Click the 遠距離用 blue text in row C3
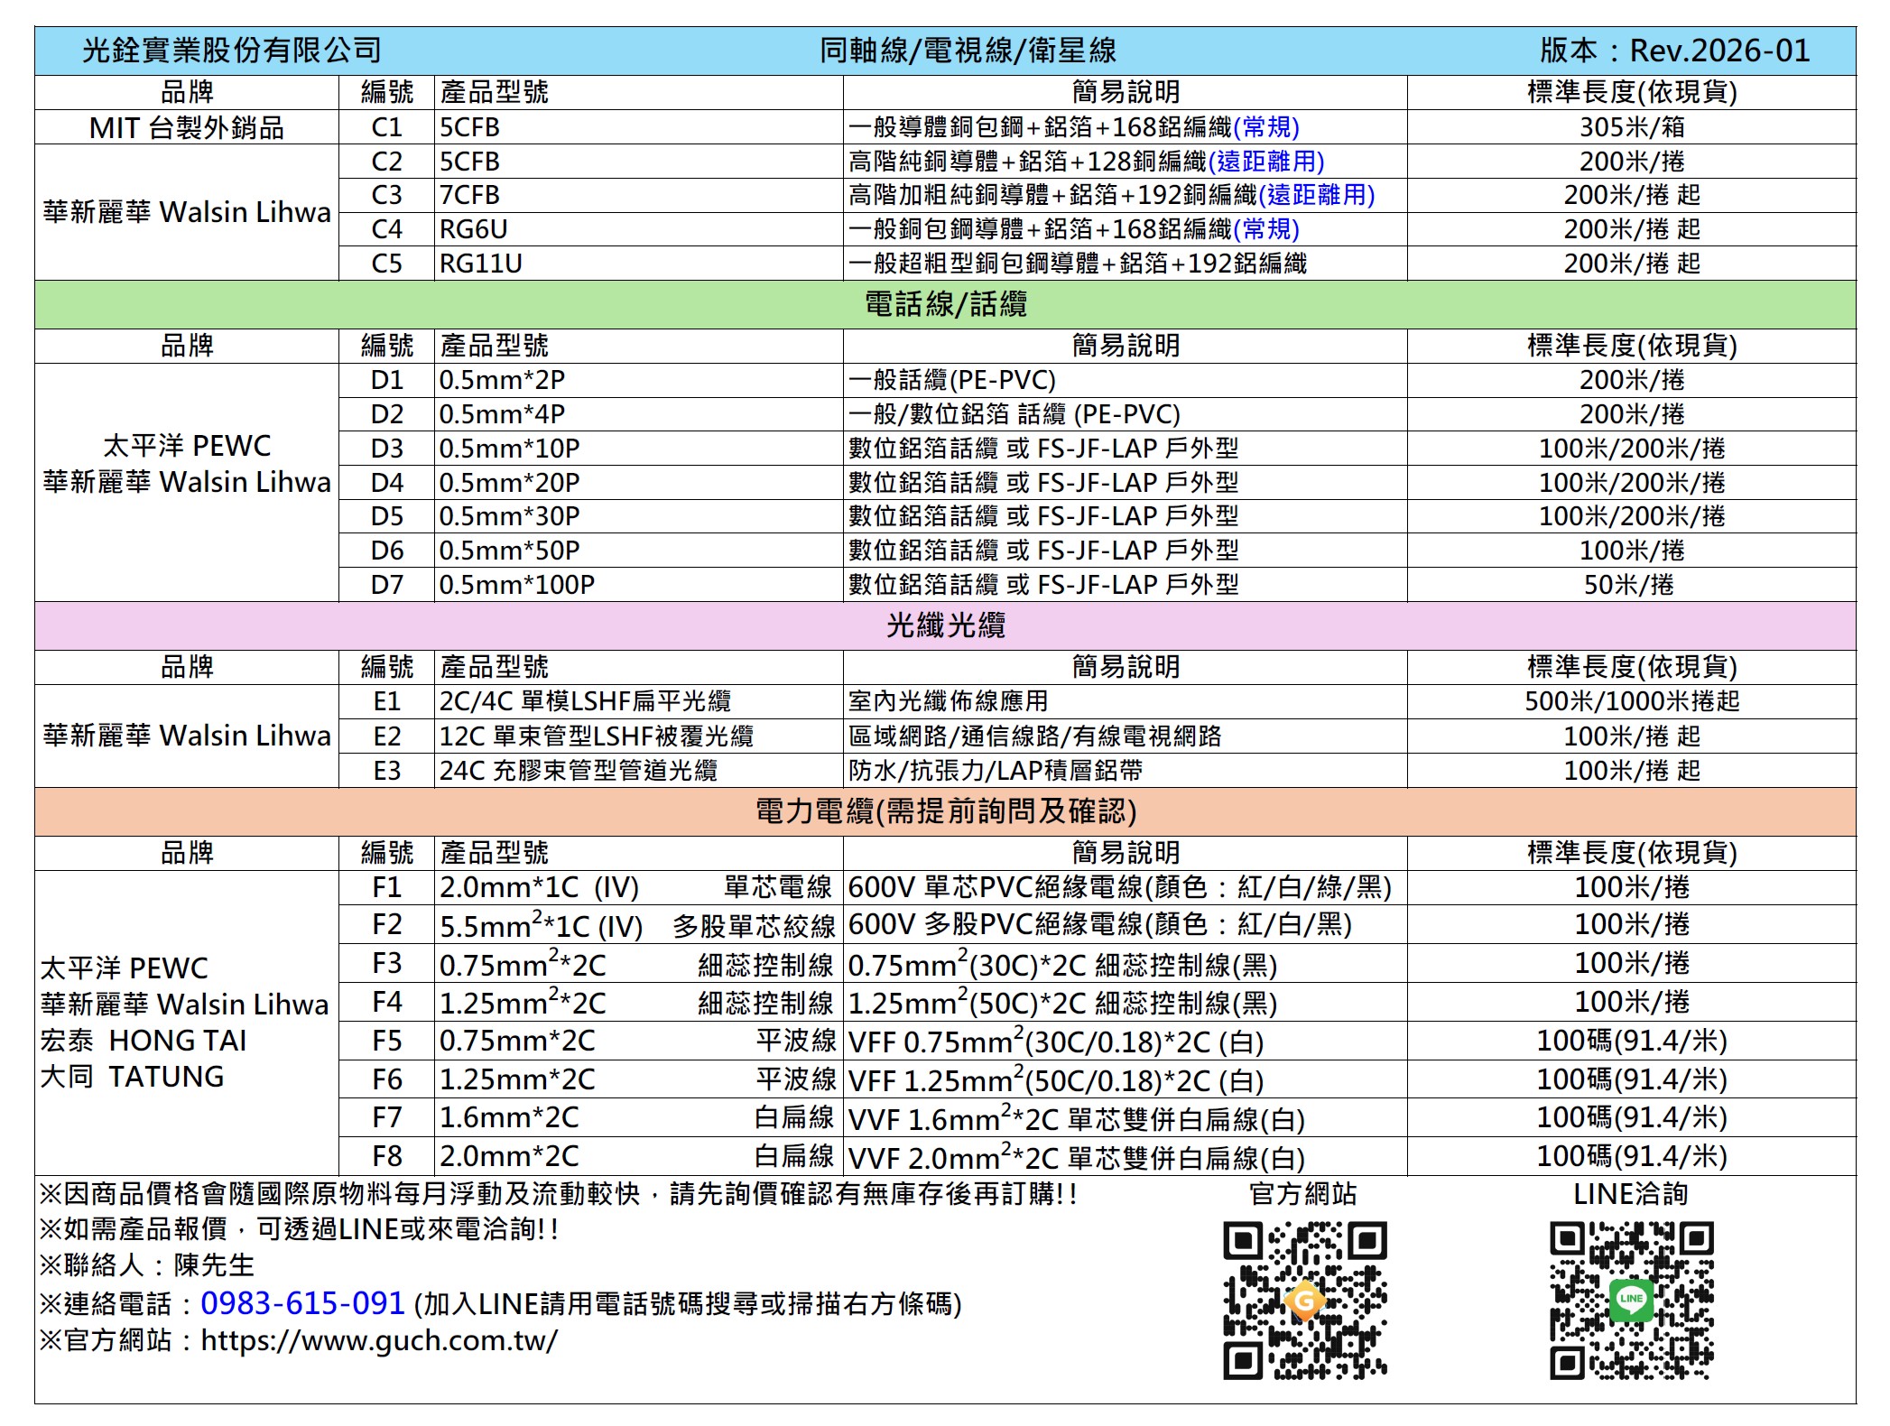Screen dimensions: 1890x1426 click(1316, 195)
